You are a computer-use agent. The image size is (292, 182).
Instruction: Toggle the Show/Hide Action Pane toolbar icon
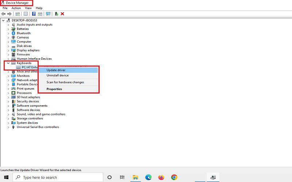coord(40,14)
